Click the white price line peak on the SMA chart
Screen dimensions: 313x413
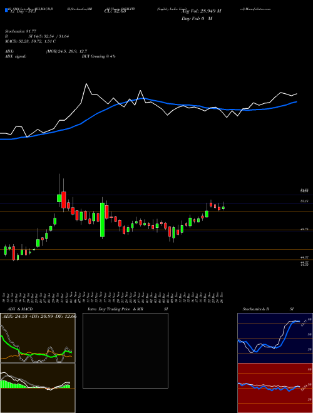tap(86, 84)
